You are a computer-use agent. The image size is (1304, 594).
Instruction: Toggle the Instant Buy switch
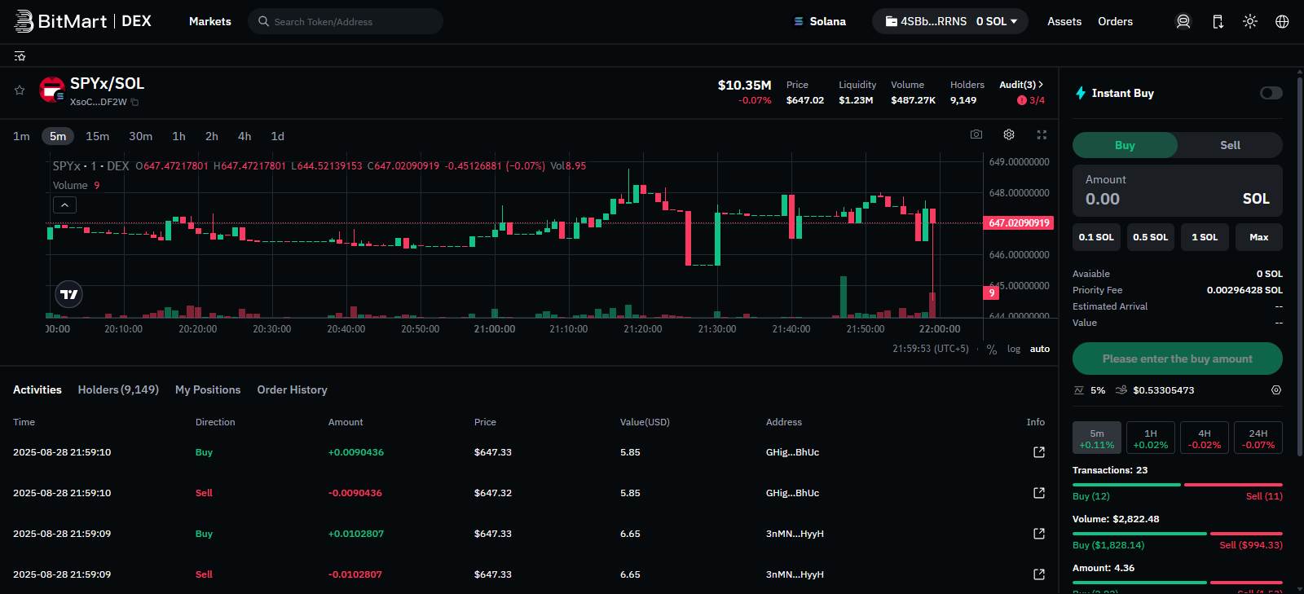(x=1271, y=93)
